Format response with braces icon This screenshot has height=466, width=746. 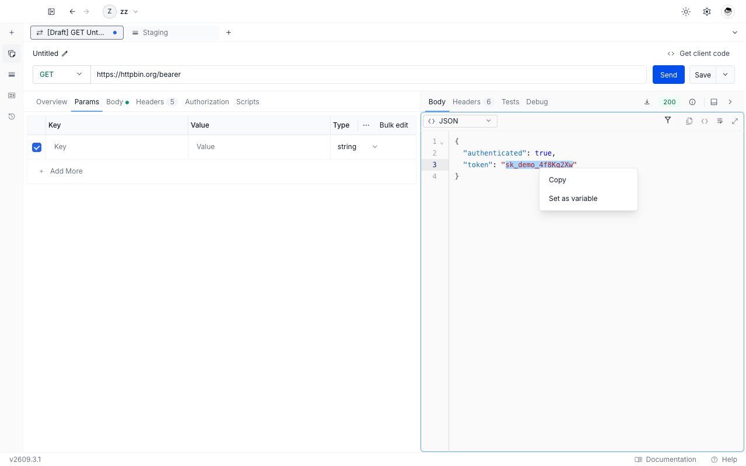[705, 121]
